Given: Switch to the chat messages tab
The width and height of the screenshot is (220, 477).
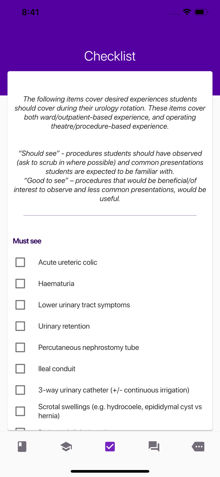Looking at the screenshot, I should (154, 446).
